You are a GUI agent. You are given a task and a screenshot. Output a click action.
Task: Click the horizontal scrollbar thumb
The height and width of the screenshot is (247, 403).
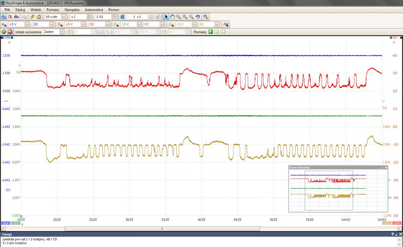(162, 228)
